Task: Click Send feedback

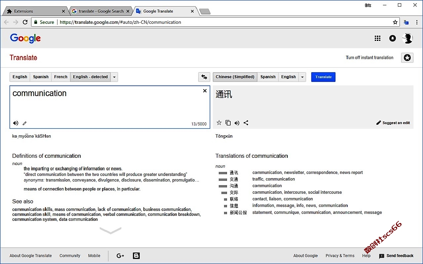Action: [x=396, y=256]
